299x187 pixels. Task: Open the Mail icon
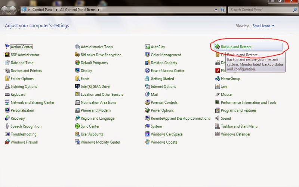[x=147, y=95]
